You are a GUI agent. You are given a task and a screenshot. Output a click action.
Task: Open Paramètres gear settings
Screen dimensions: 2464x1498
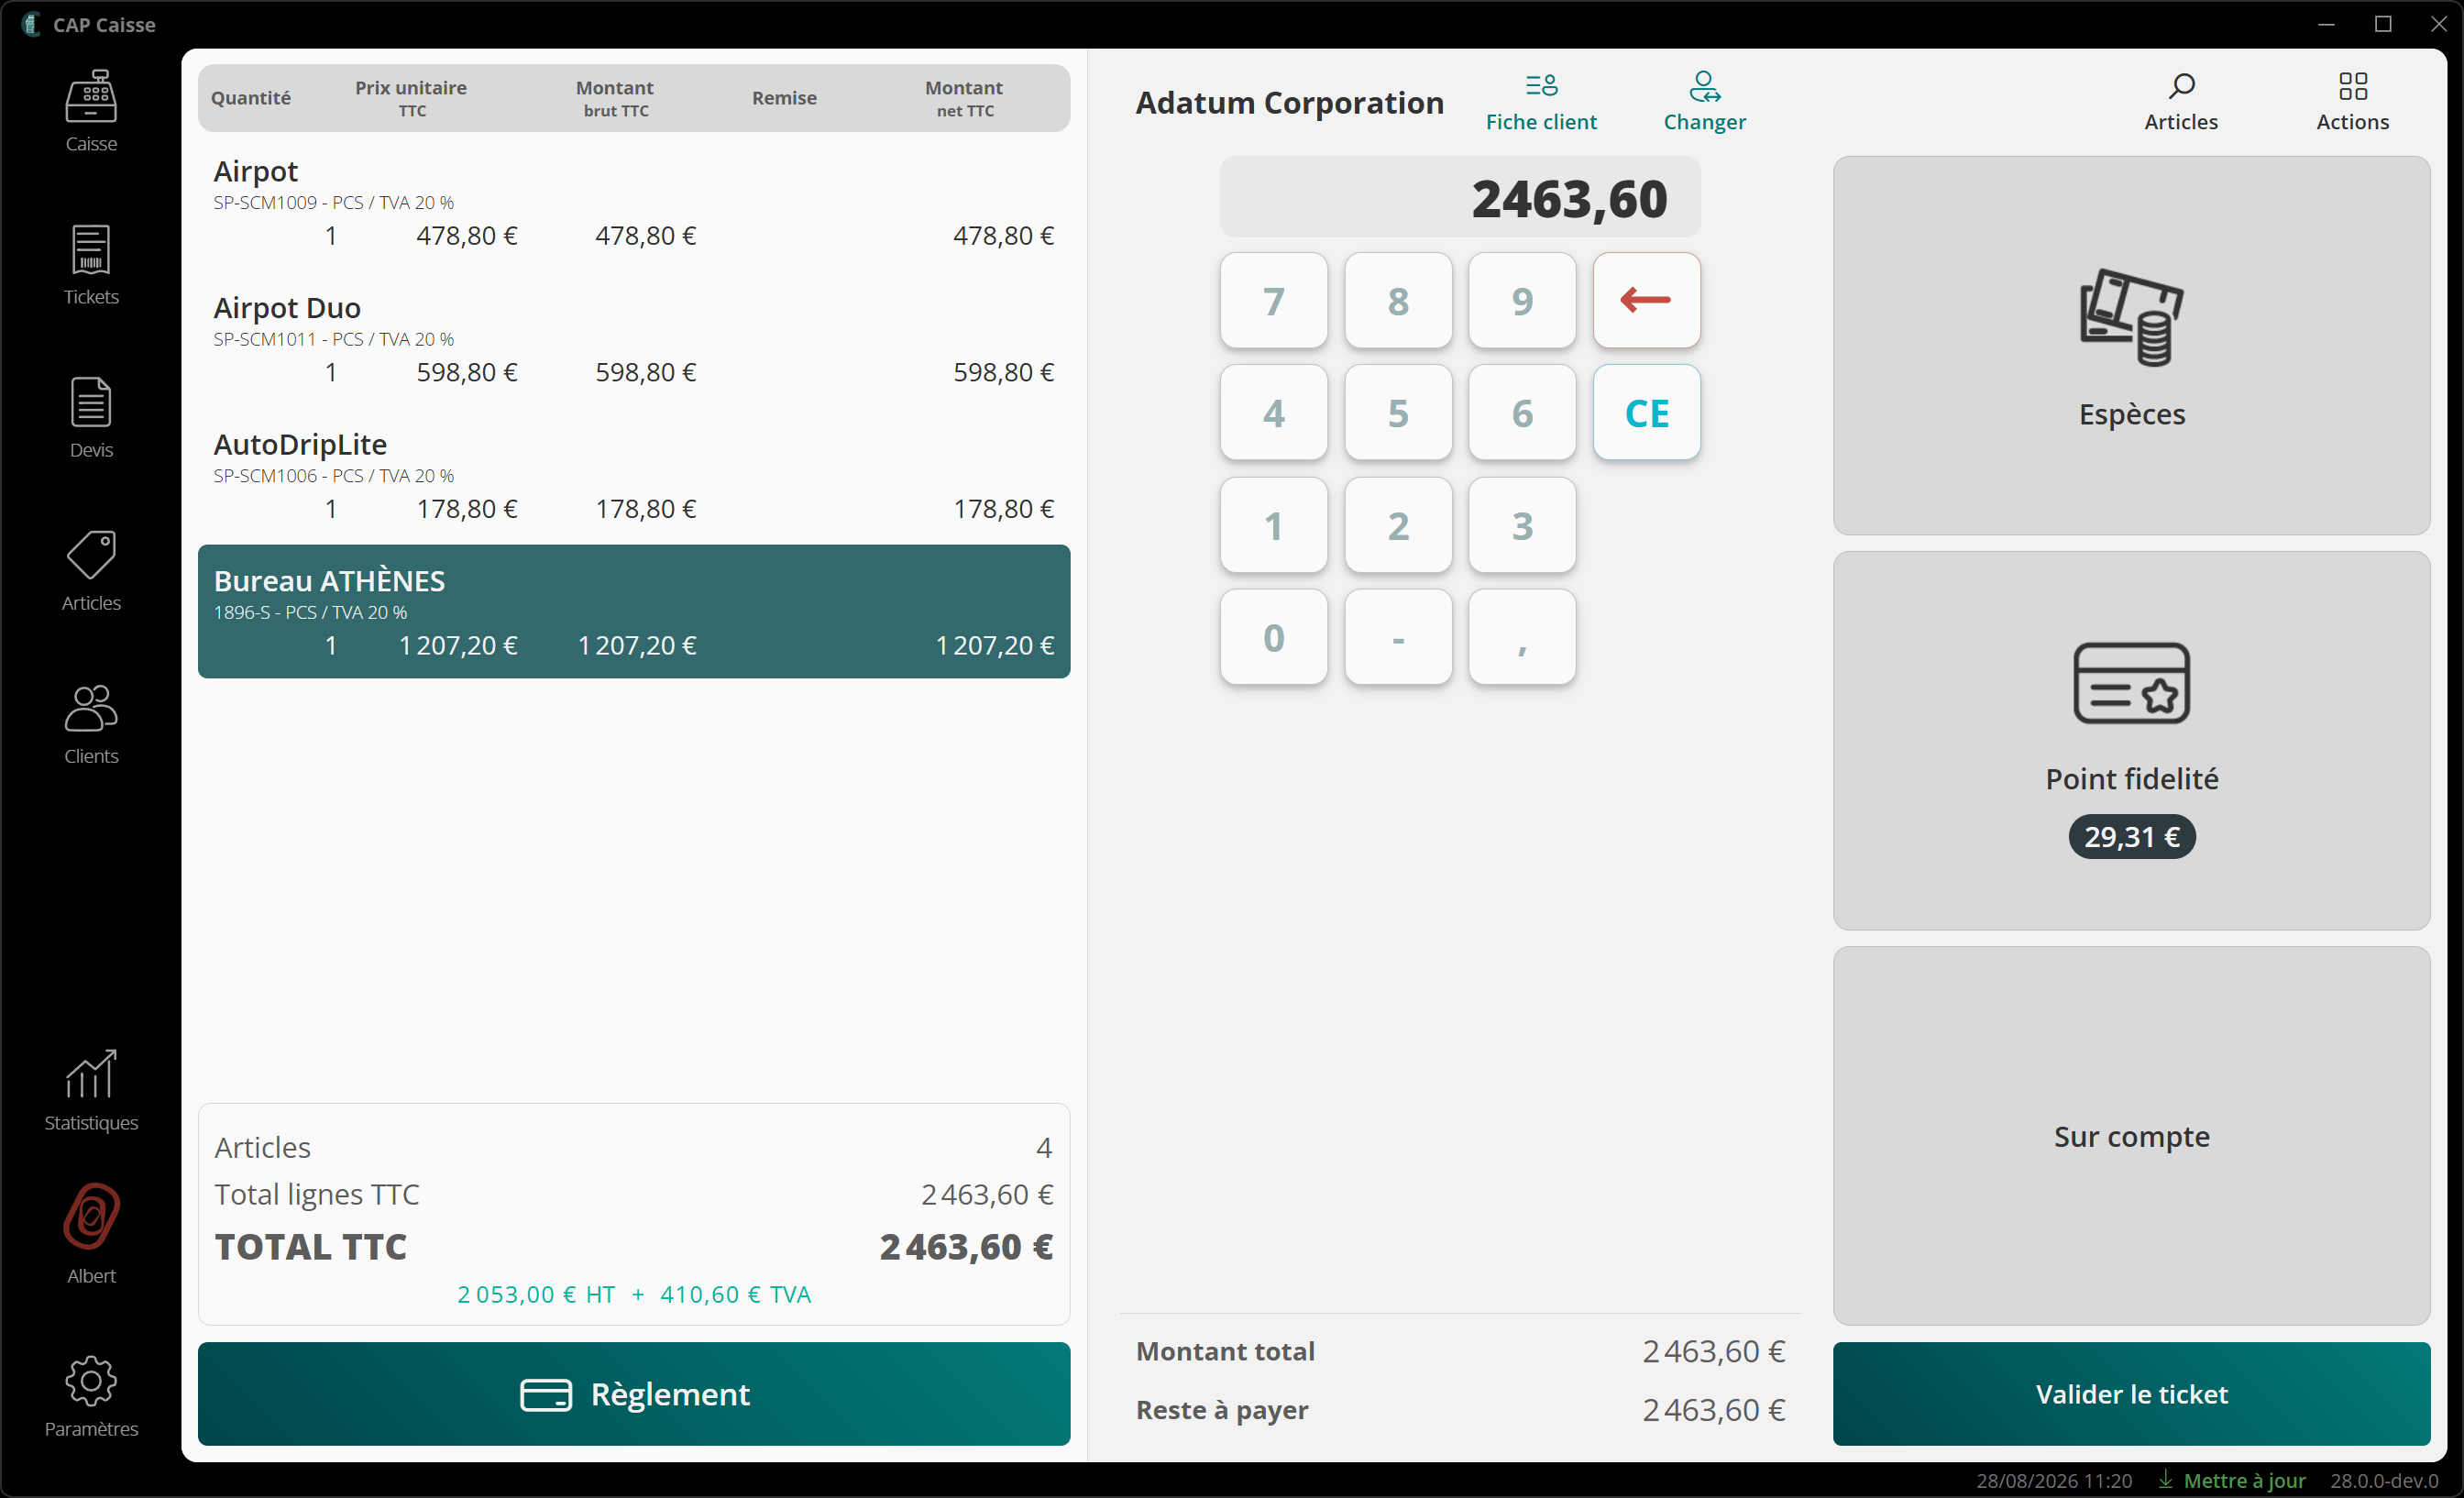click(91, 1396)
